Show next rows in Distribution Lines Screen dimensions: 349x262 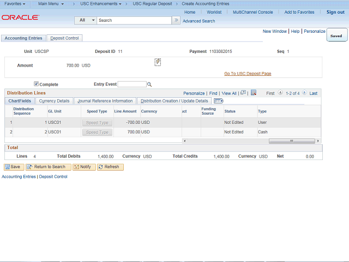(x=304, y=93)
